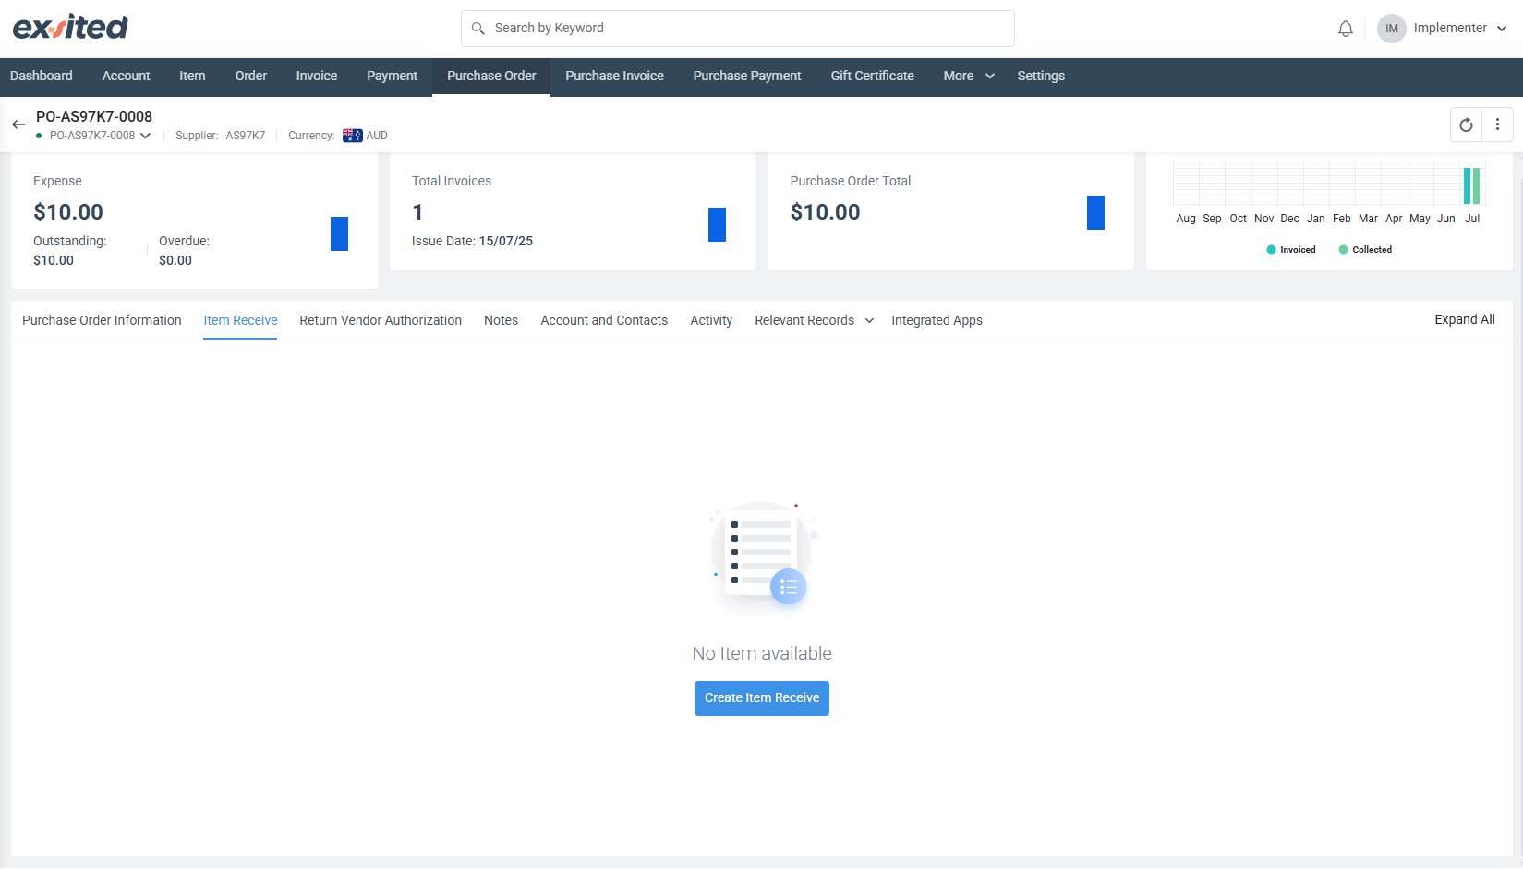Switch to the Notes tab

tap(501, 320)
